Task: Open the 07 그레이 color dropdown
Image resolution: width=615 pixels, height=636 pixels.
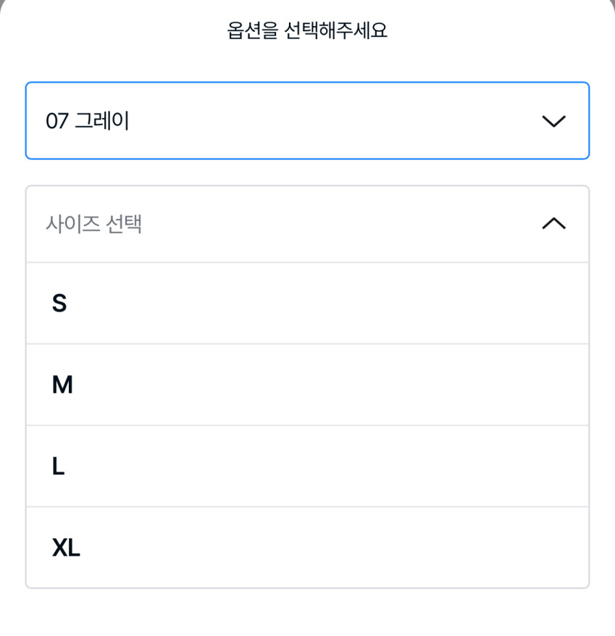Action: pos(307,121)
